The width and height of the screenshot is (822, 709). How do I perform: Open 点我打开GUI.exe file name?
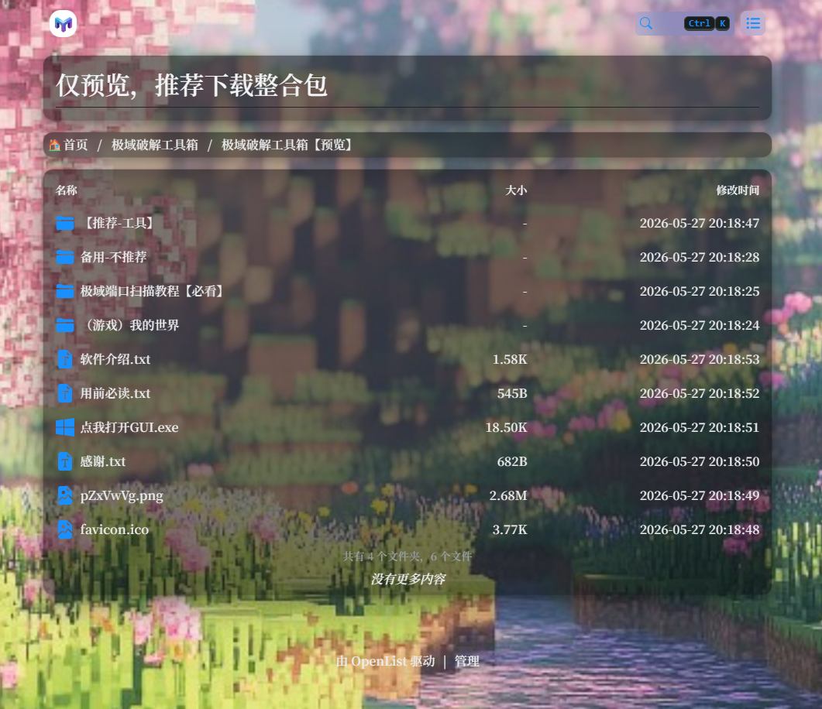pyautogui.click(x=129, y=427)
